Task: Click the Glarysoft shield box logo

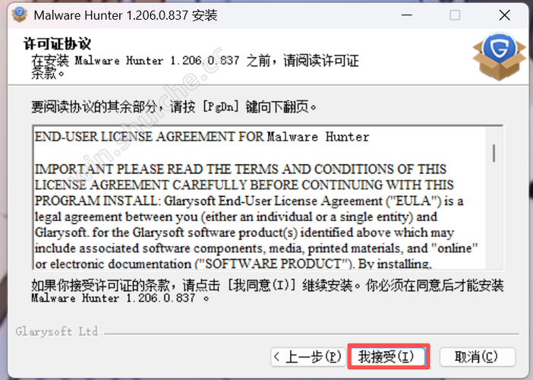Action: pos(499,56)
